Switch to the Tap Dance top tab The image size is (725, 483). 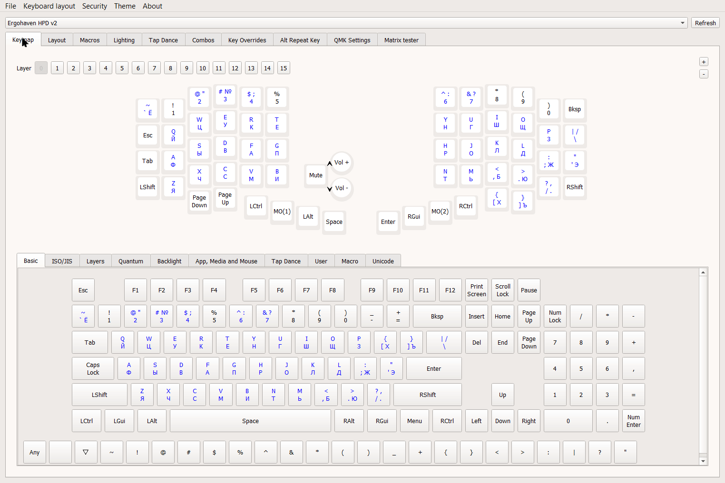coord(163,40)
